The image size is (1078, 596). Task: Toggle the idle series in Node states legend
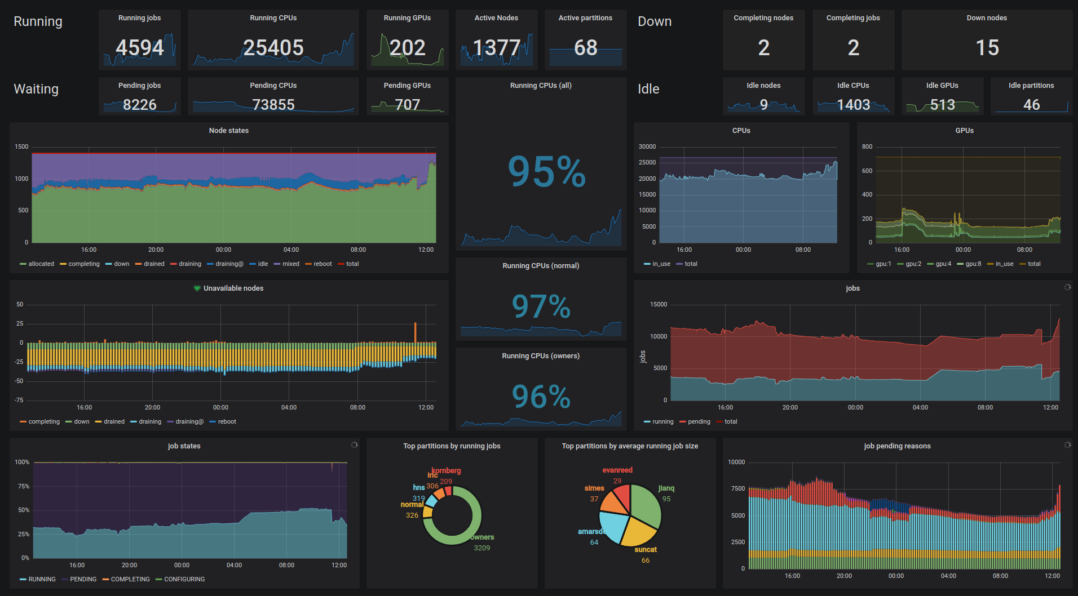[263, 264]
